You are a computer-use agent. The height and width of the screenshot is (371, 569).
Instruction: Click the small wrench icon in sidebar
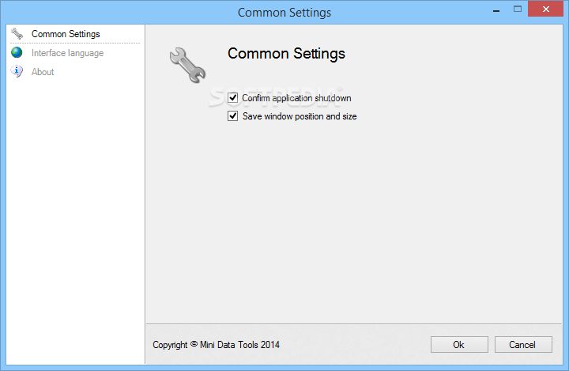[x=17, y=33]
